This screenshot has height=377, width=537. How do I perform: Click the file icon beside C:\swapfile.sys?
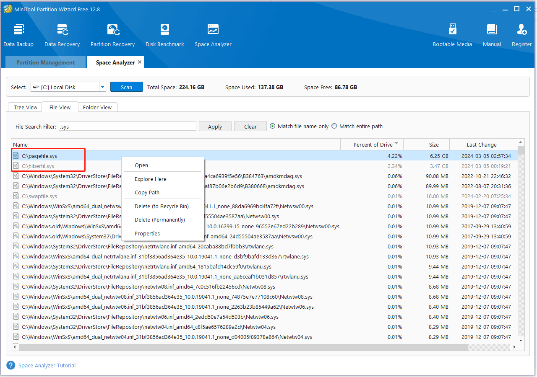tap(16, 196)
